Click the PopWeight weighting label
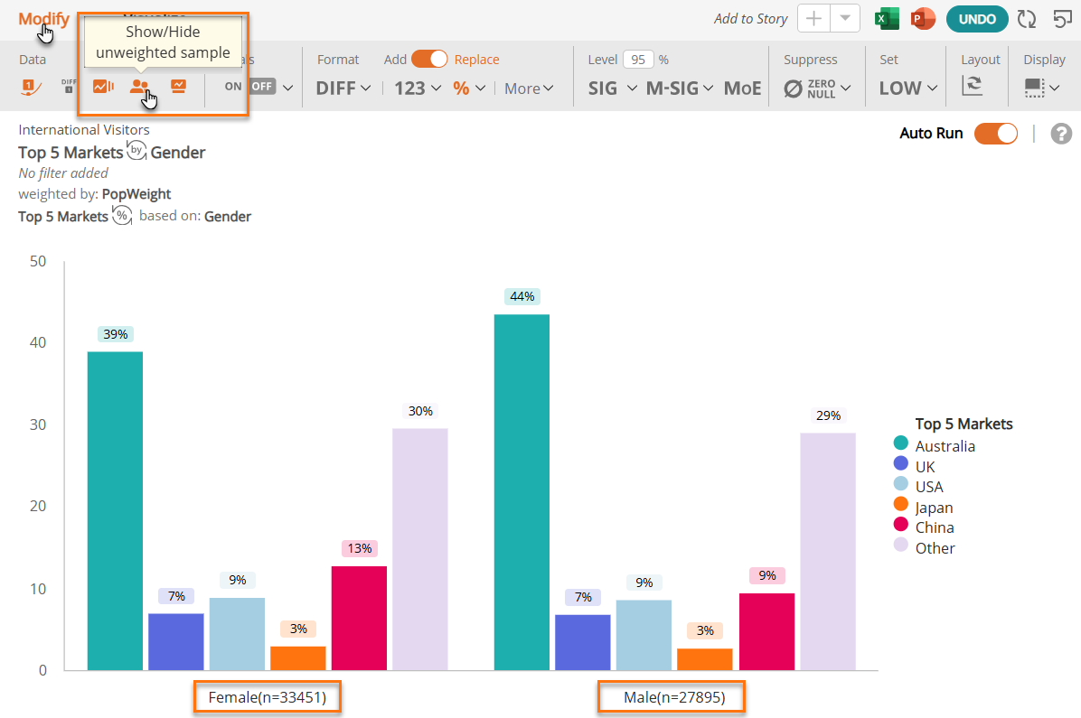Image resolution: width=1081 pixels, height=718 pixels. point(136,194)
